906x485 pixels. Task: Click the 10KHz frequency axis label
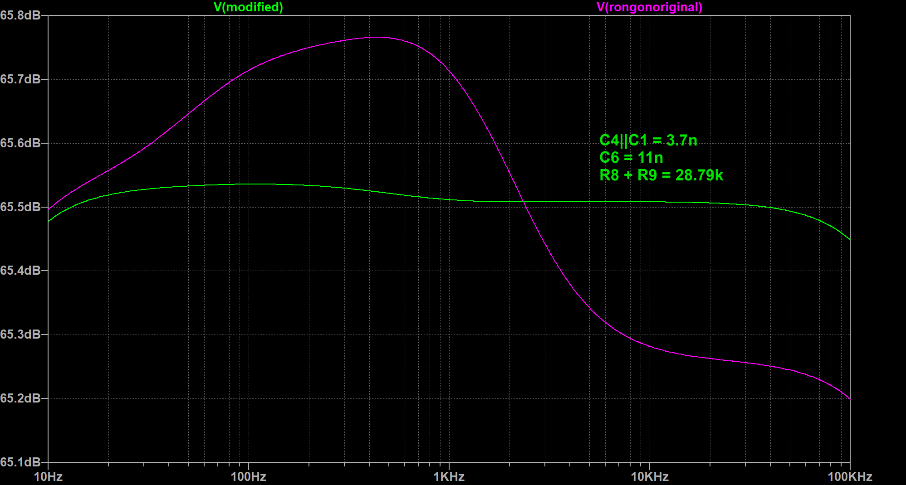click(650, 477)
